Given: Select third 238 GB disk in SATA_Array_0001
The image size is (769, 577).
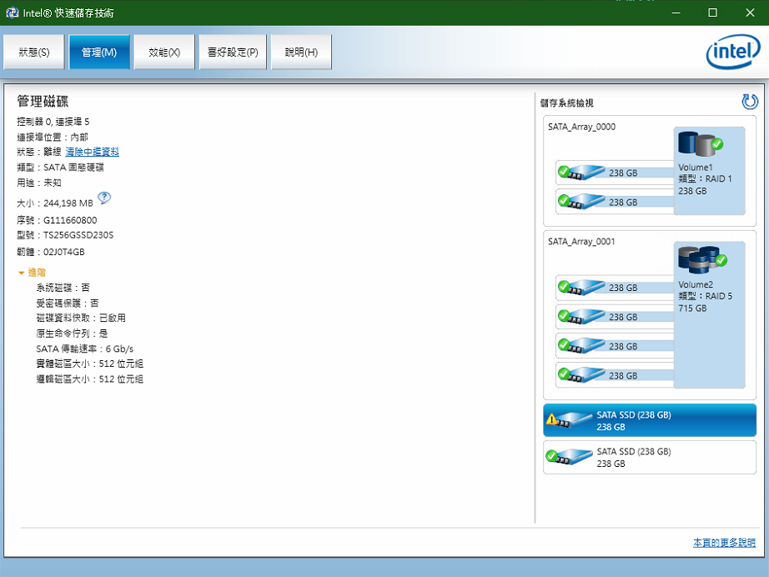Looking at the screenshot, I should [615, 346].
